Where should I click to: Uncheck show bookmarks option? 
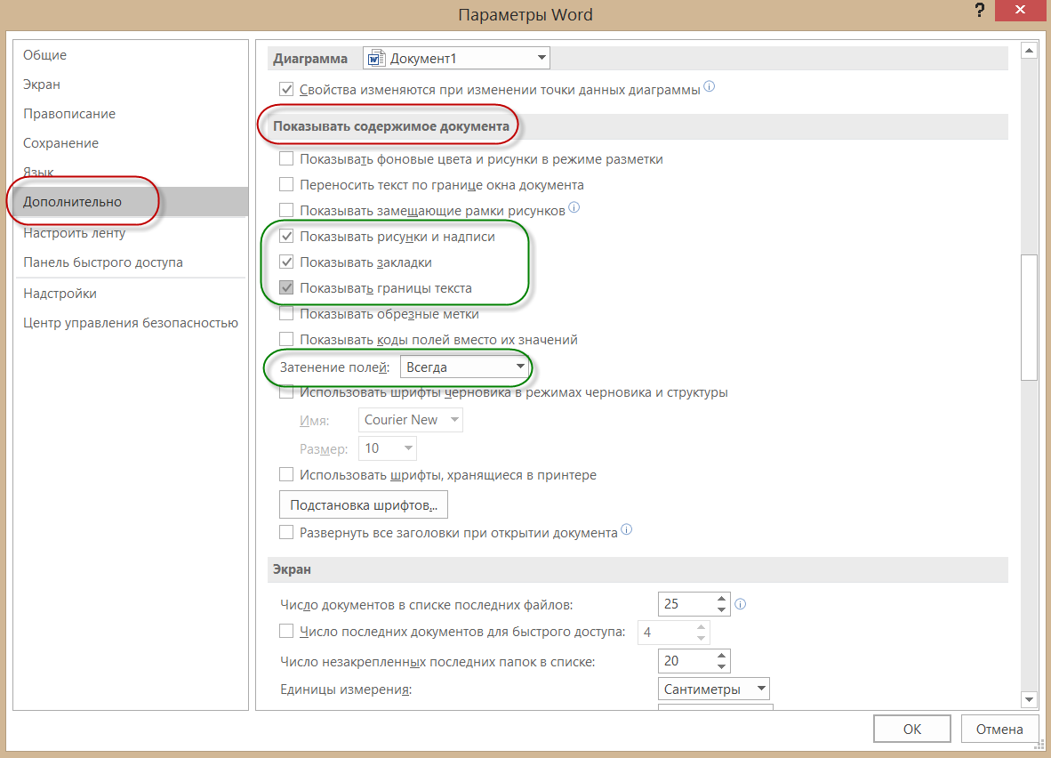pyautogui.click(x=286, y=262)
